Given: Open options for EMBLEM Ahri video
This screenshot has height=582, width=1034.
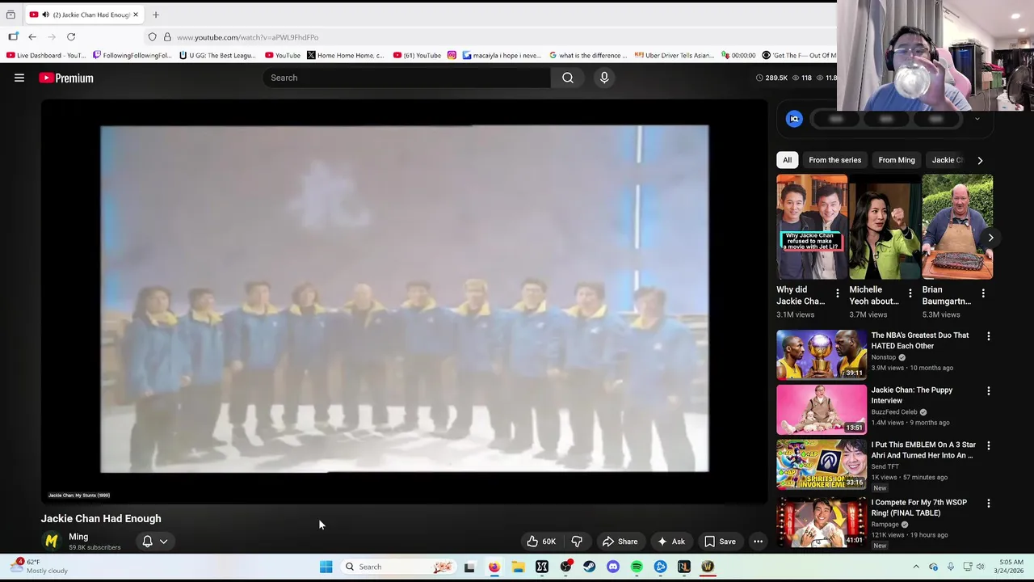Looking at the screenshot, I should pos(988,446).
